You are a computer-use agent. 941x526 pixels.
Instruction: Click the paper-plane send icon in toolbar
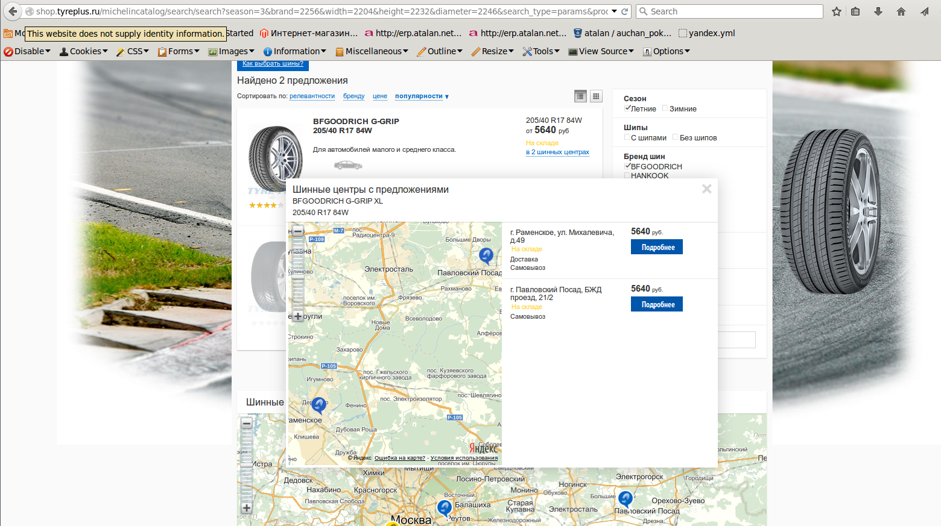(925, 11)
